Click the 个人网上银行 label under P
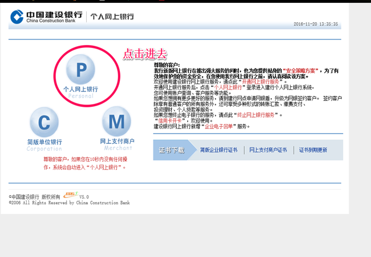This screenshot has height=257, width=371. point(80,89)
